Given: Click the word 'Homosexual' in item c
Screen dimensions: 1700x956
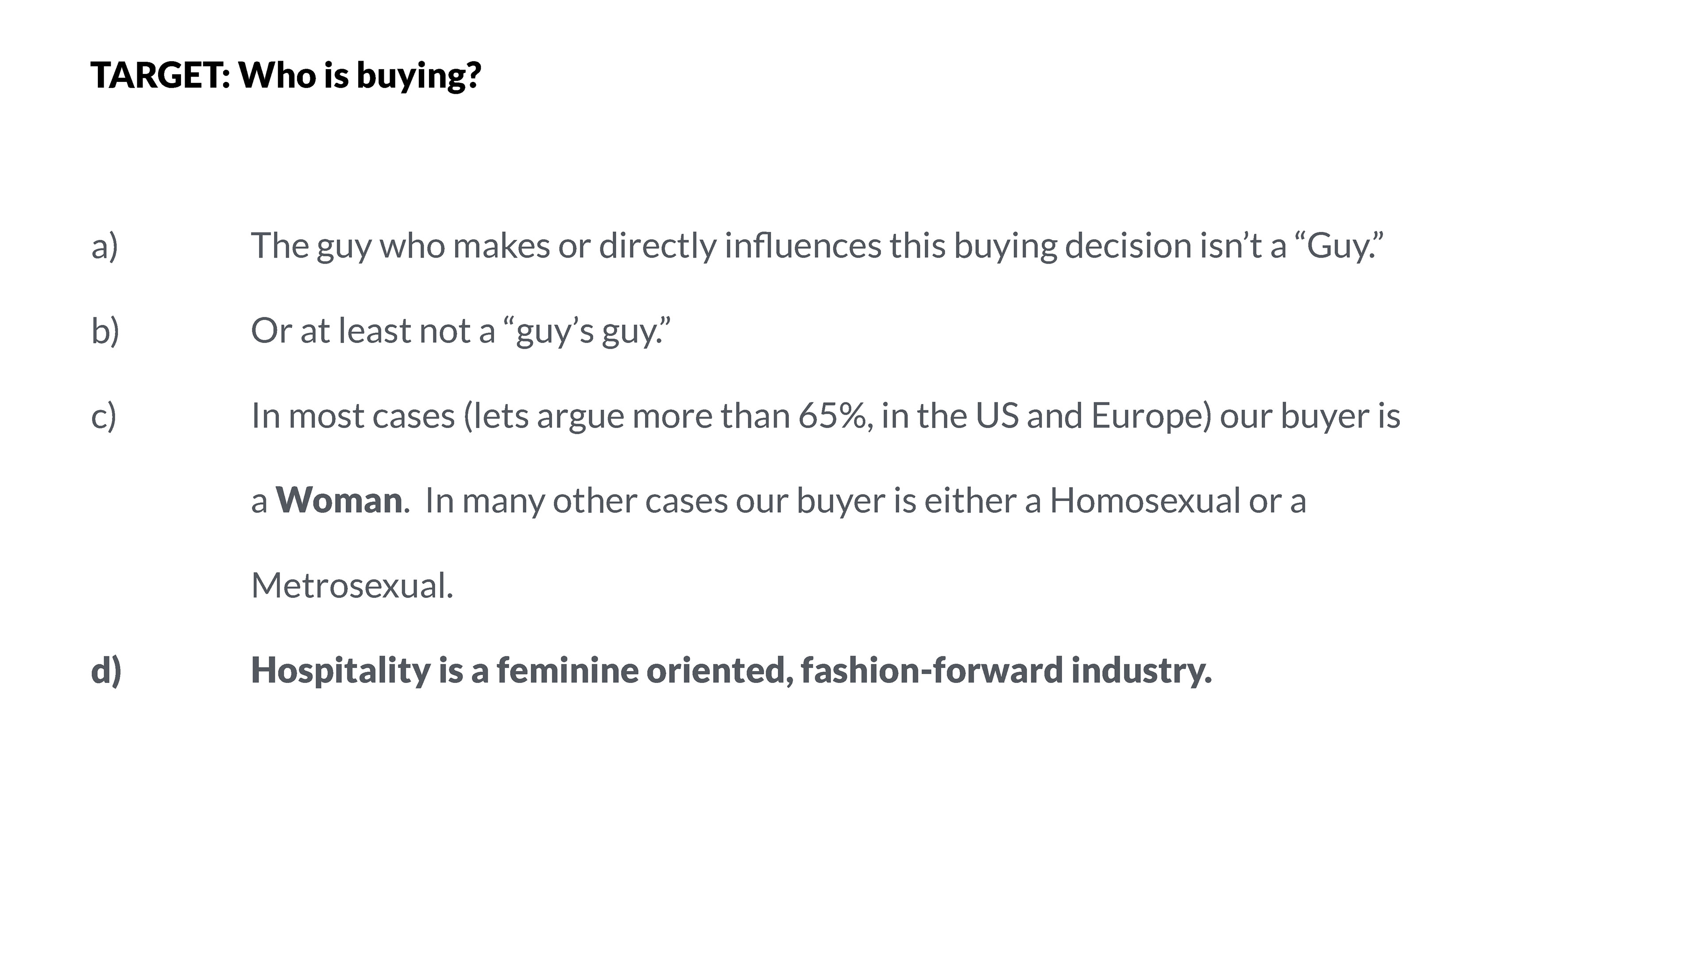Looking at the screenshot, I should pyautogui.click(x=1145, y=500).
